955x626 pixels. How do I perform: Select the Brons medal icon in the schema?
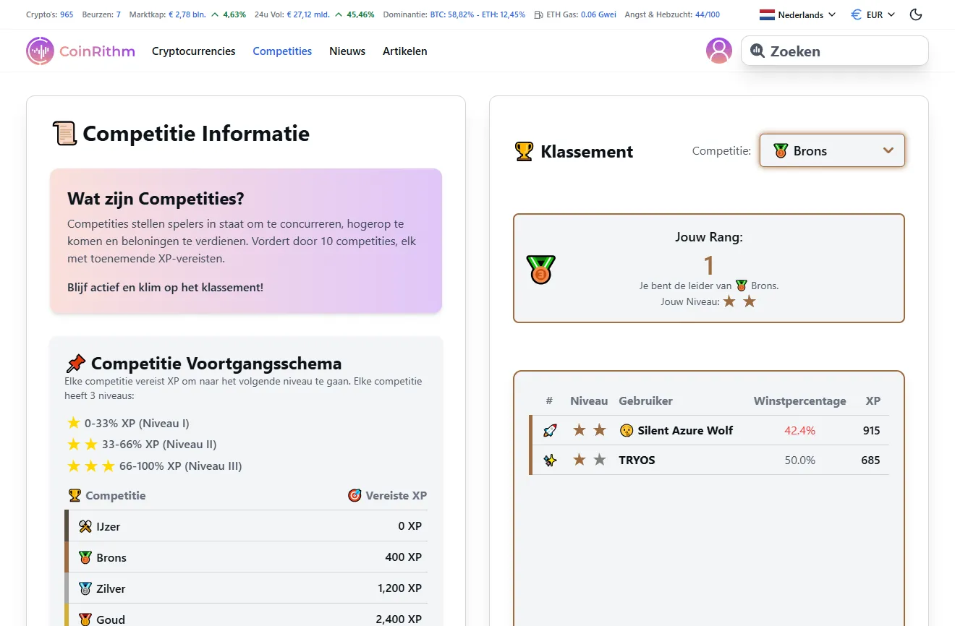[85, 557]
